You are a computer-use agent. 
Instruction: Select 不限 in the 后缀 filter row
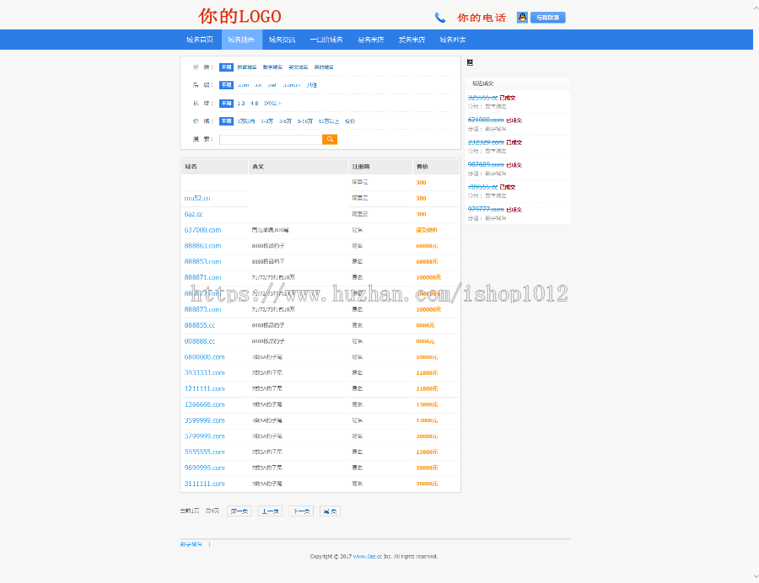pos(226,85)
